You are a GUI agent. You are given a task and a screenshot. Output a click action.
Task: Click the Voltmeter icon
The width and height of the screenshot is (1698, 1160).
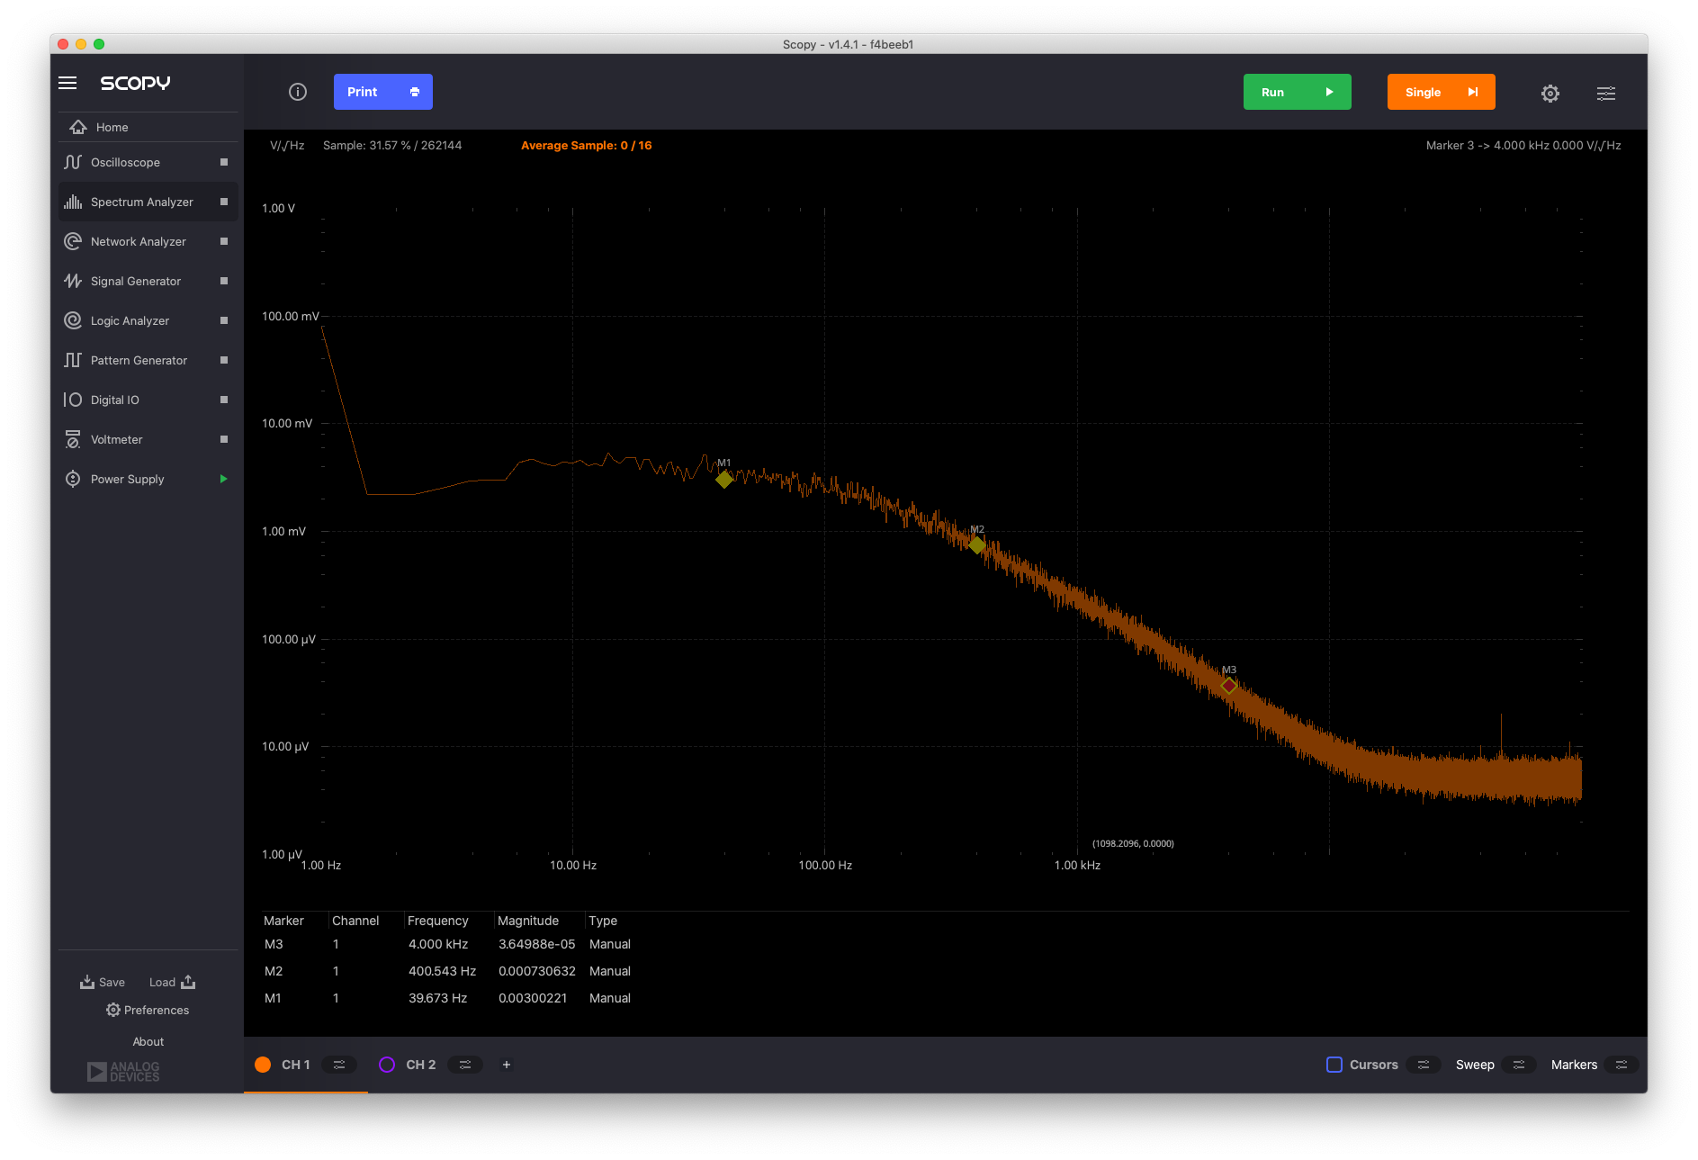coord(73,439)
